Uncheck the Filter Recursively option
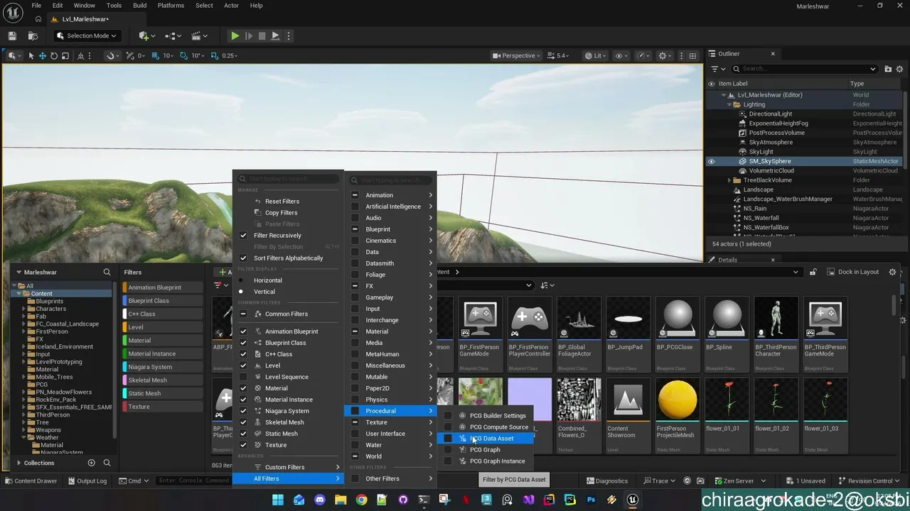The width and height of the screenshot is (910, 511). (243, 236)
